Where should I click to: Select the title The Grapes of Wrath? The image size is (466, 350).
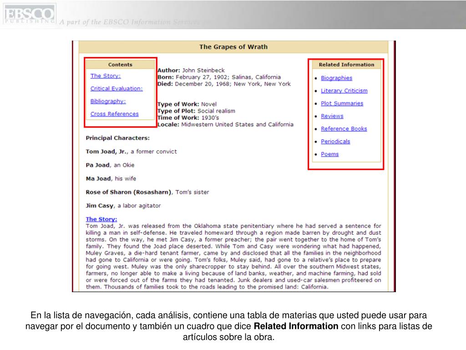233,47
